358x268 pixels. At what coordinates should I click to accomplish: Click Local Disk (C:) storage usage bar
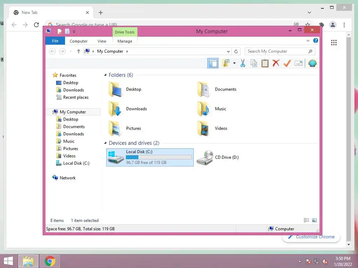pos(159,157)
